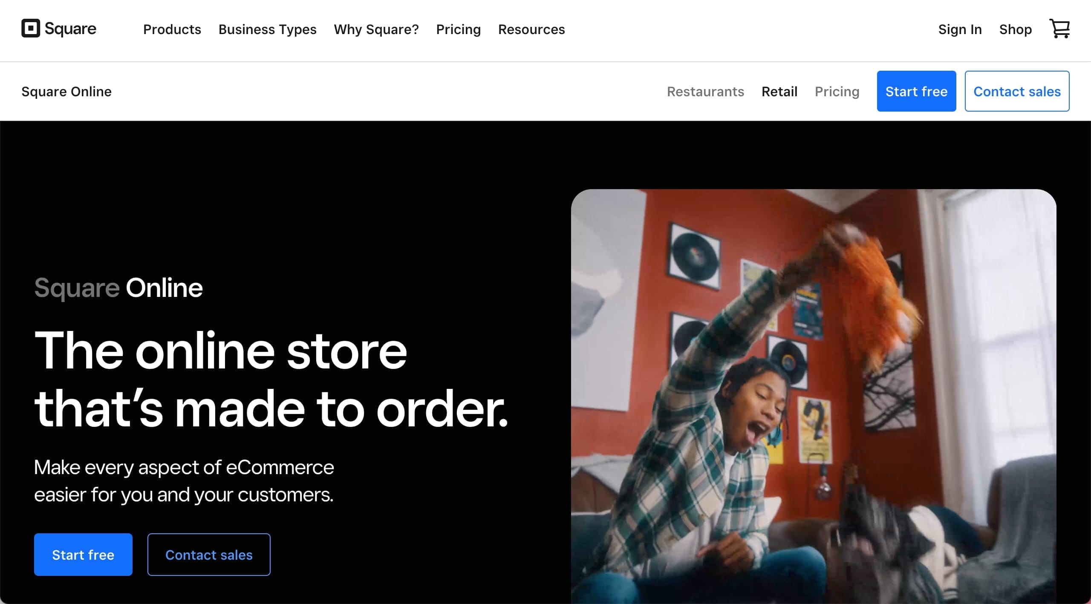The width and height of the screenshot is (1091, 604).
Task: Click Contact sales in the subnav bar
Action: 1017,91
